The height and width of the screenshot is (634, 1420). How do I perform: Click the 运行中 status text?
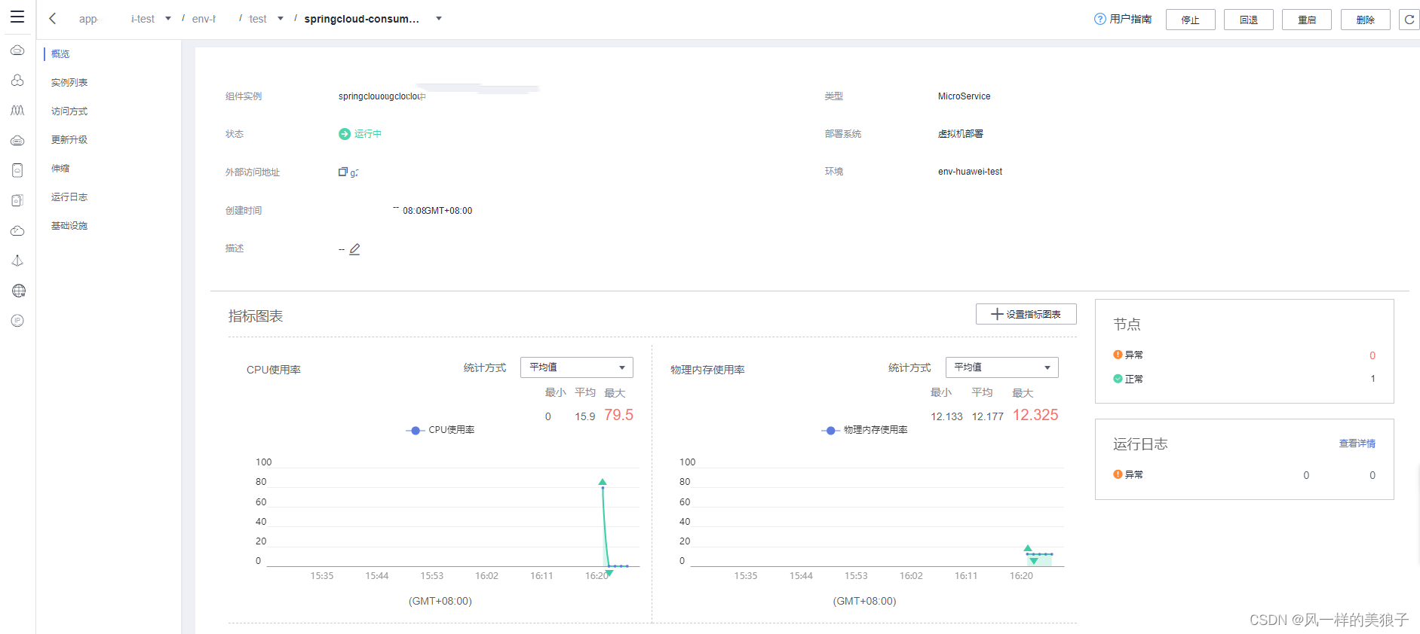point(368,134)
